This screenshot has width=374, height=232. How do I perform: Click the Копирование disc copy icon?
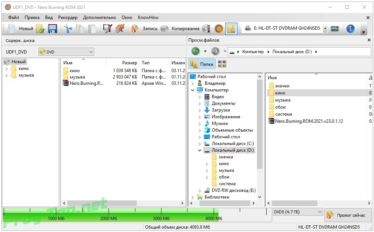point(164,29)
